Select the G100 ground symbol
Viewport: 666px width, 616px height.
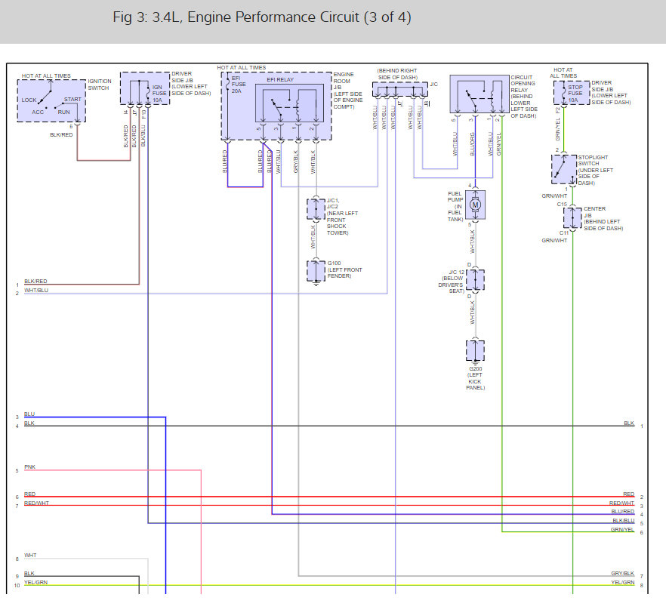pos(316,270)
